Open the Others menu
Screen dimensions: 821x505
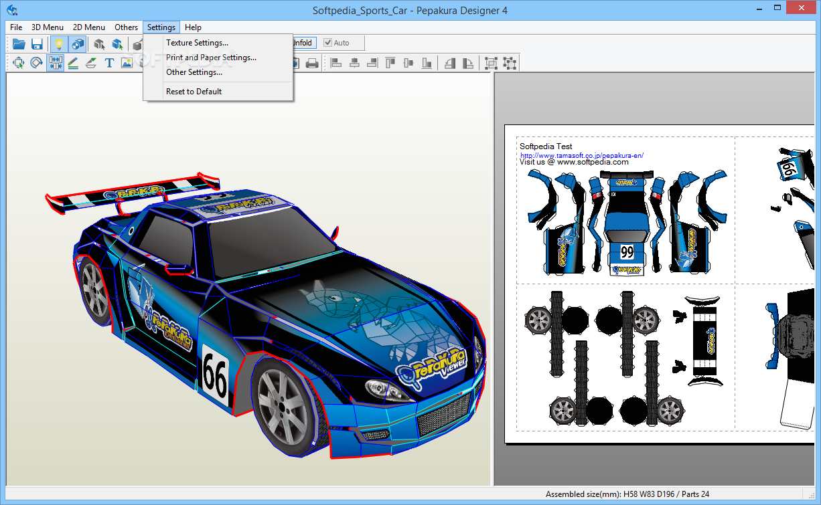point(126,27)
